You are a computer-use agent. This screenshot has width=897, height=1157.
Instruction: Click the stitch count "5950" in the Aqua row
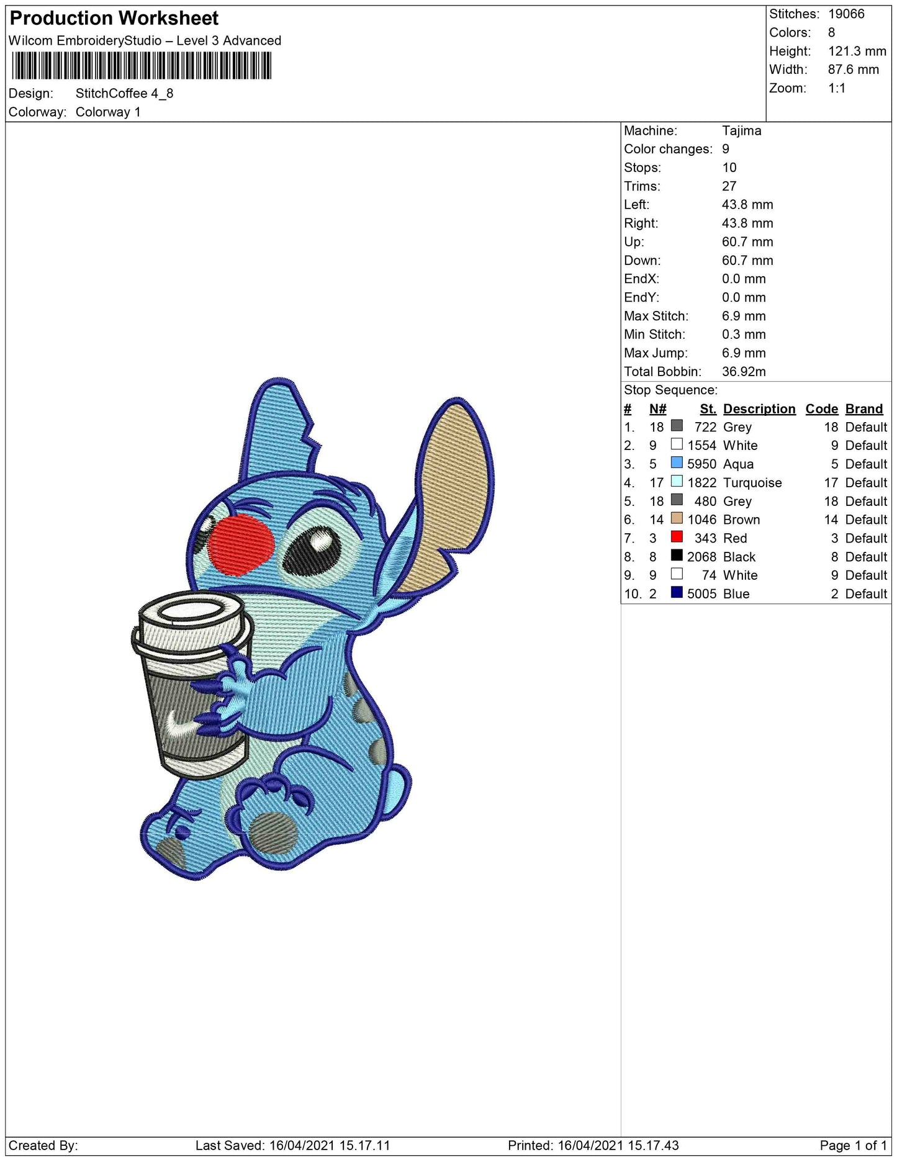click(702, 464)
